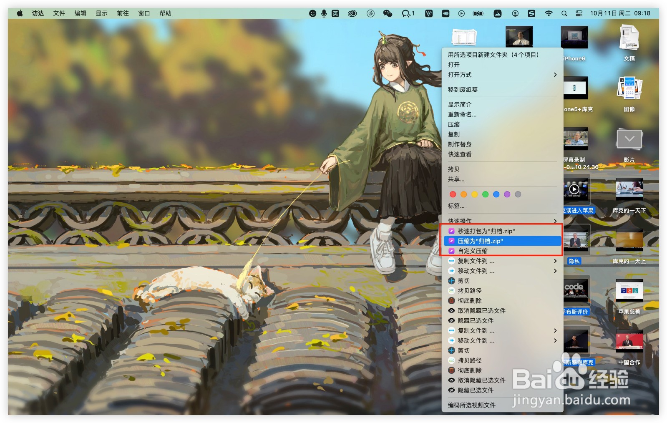Open the 访达 menu
The width and height of the screenshot is (667, 423).
click(x=38, y=13)
